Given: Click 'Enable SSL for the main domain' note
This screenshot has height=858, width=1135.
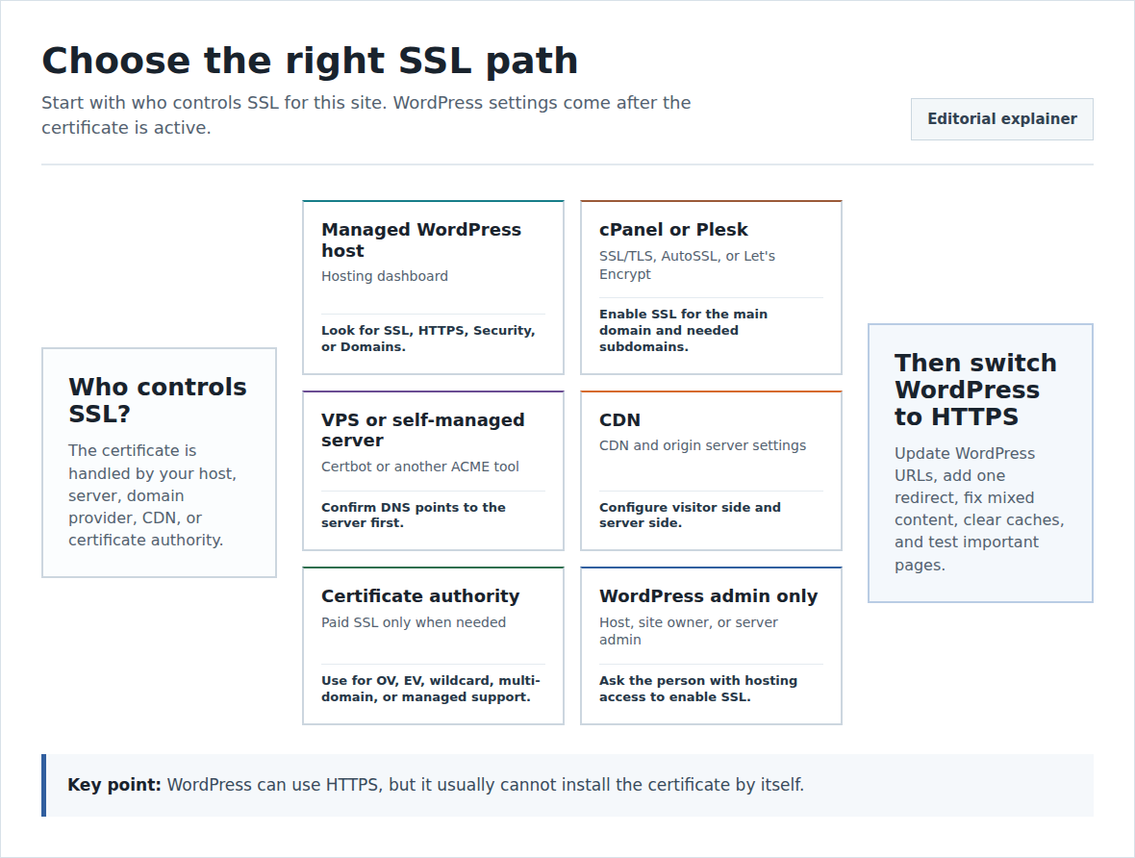Looking at the screenshot, I should (x=683, y=330).
